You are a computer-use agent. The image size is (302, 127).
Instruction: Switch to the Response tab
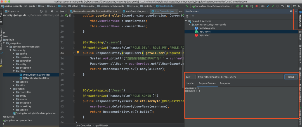point(225,83)
